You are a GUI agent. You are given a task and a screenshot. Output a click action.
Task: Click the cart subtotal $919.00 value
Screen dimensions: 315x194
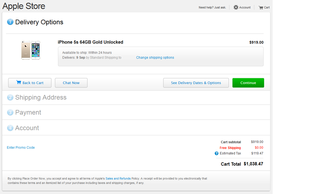click(257, 142)
